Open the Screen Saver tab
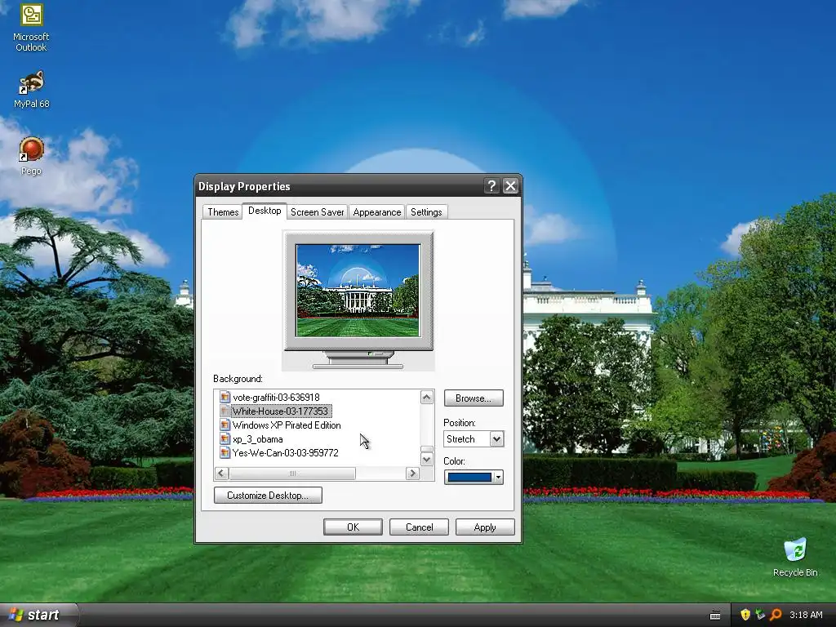The image size is (836, 627). pos(318,212)
